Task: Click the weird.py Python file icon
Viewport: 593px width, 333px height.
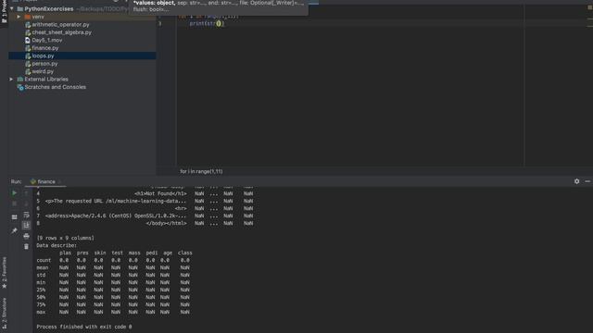Action: pyautogui.click(x=28, y=71)
